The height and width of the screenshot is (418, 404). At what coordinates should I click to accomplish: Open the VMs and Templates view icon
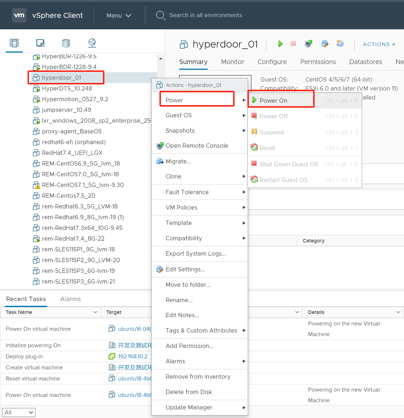coord(40,43)
